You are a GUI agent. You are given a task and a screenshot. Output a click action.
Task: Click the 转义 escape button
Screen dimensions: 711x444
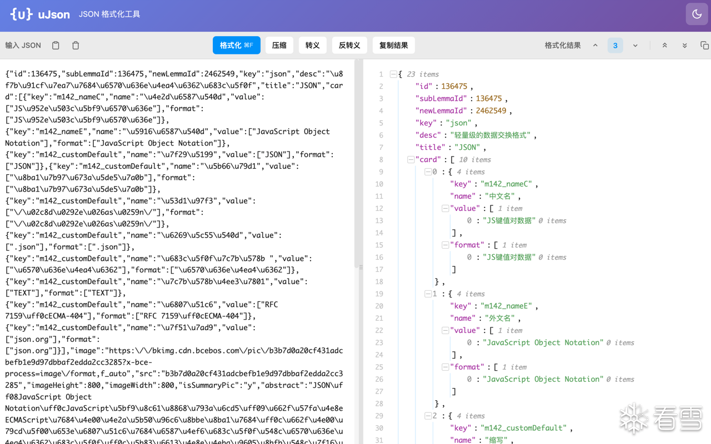click(313, 46)
